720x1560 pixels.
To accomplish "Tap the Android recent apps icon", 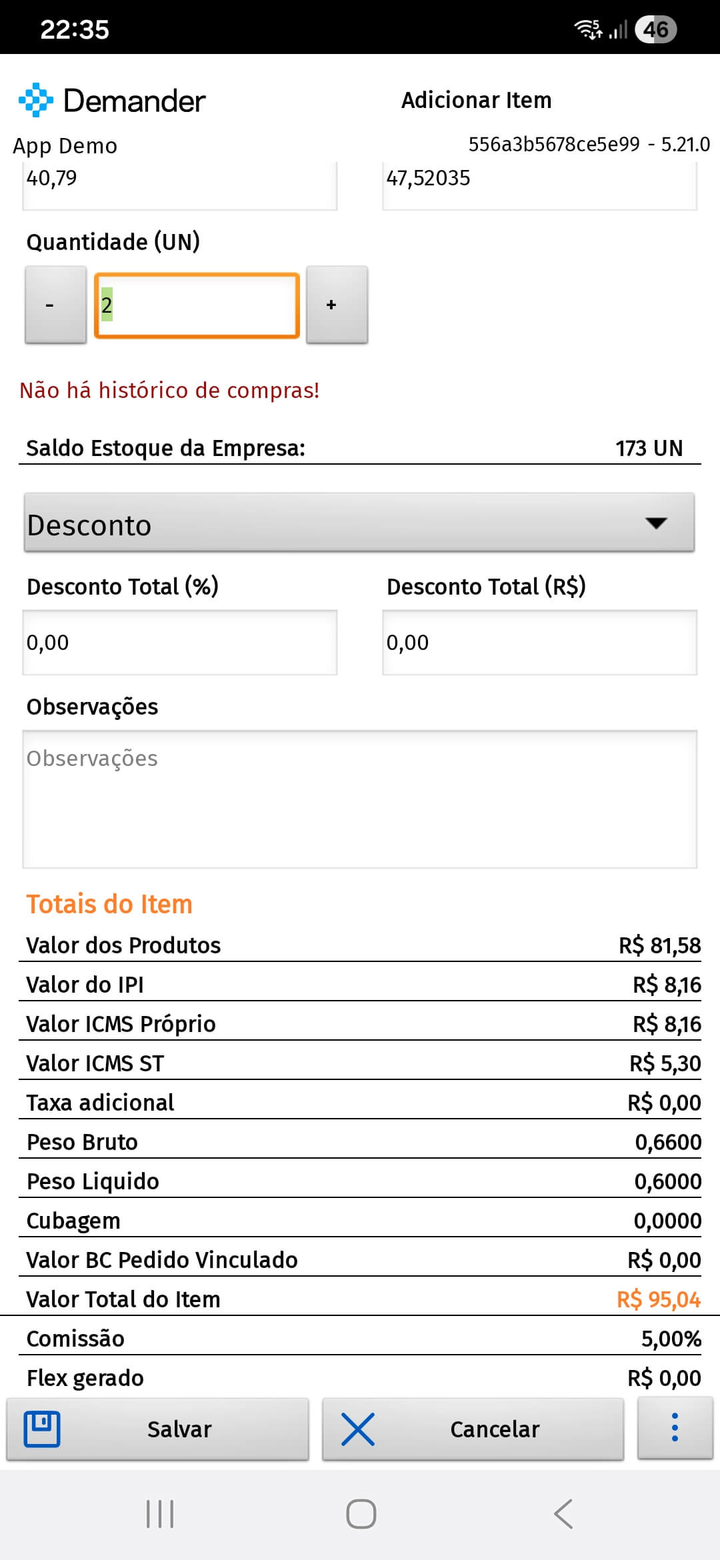I will tap(160, 1513).
